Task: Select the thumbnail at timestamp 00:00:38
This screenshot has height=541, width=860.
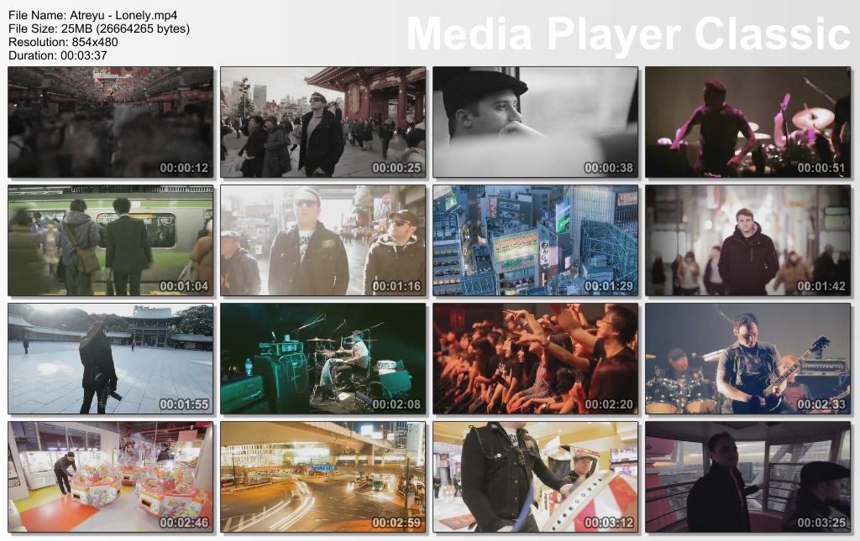Action: 535,122
